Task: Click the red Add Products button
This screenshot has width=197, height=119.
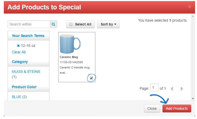Action: [177, 108]
